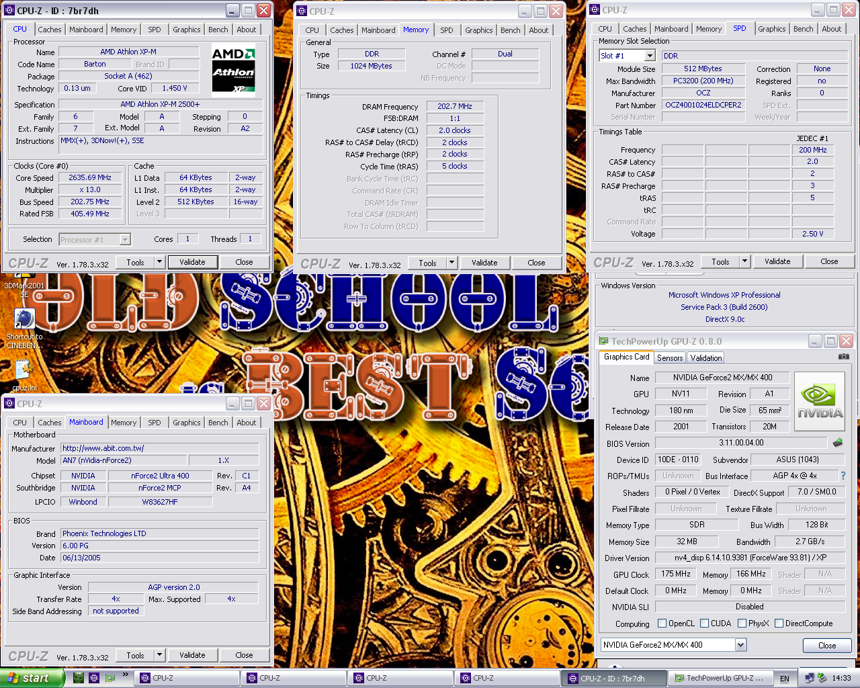
Task: Click the Mainboard Model value AN7 (nVidia-nForce2)
Action: [x=124, y=461]
